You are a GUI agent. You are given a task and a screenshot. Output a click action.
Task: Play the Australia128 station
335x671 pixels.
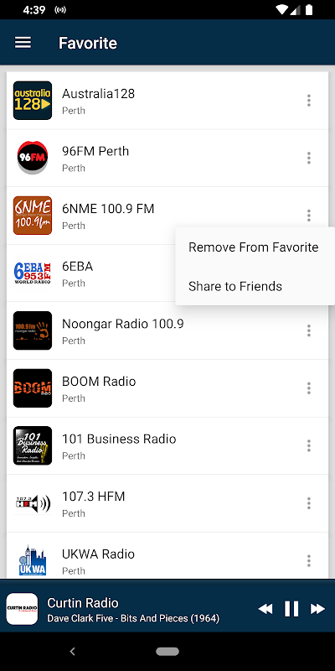point(167,101)
